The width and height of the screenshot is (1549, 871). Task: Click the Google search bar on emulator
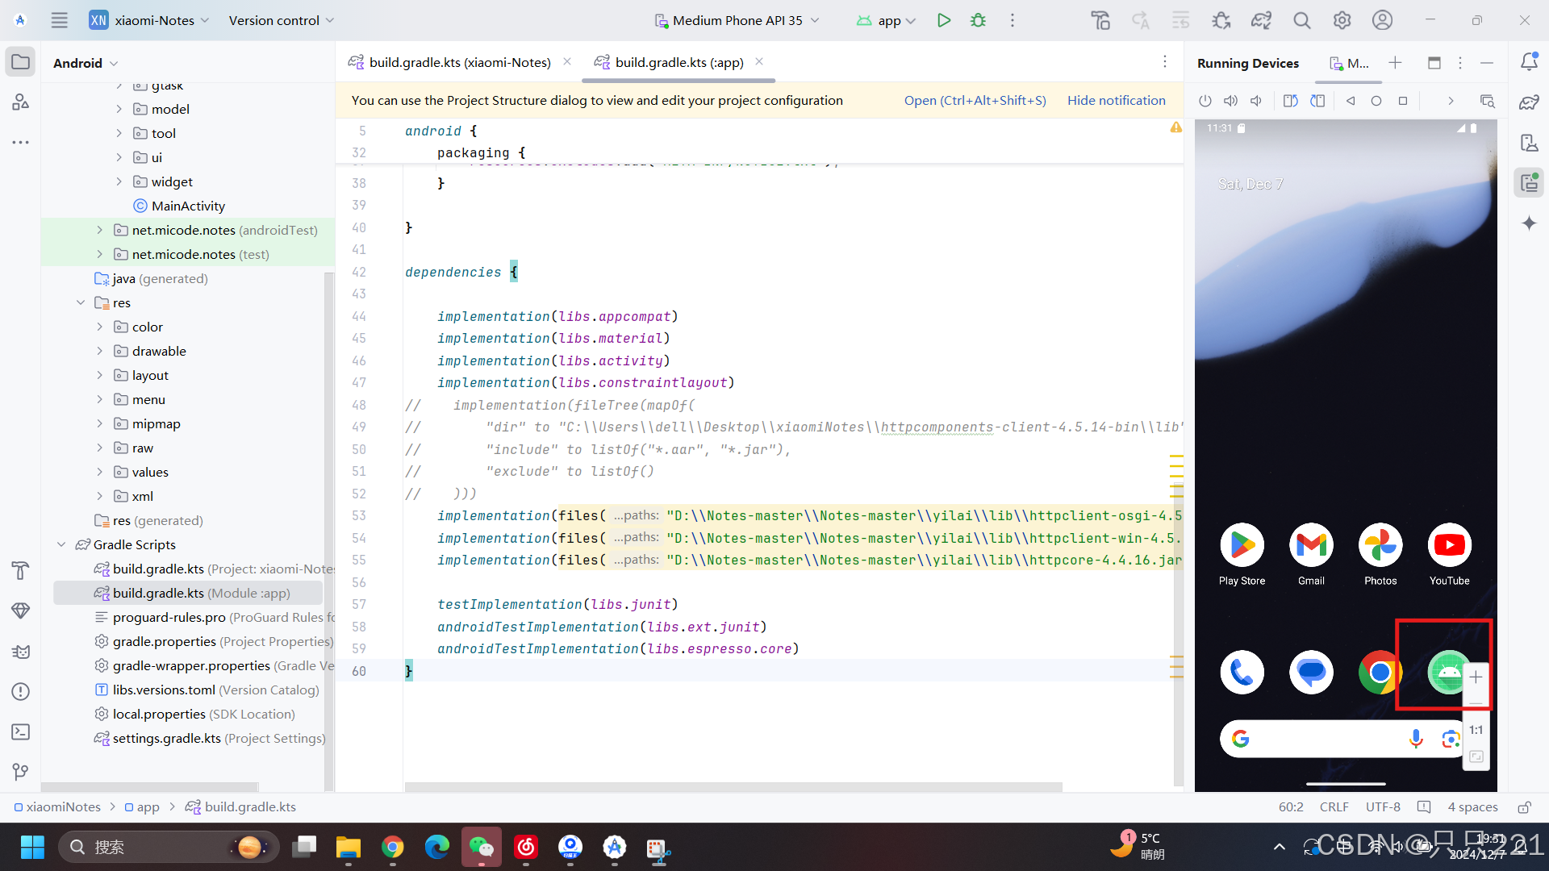(1323, 738)
